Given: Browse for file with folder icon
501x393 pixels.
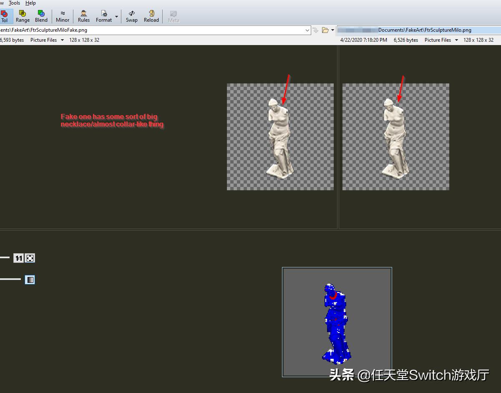Looking at the screenshot, I should coord(325,30).
